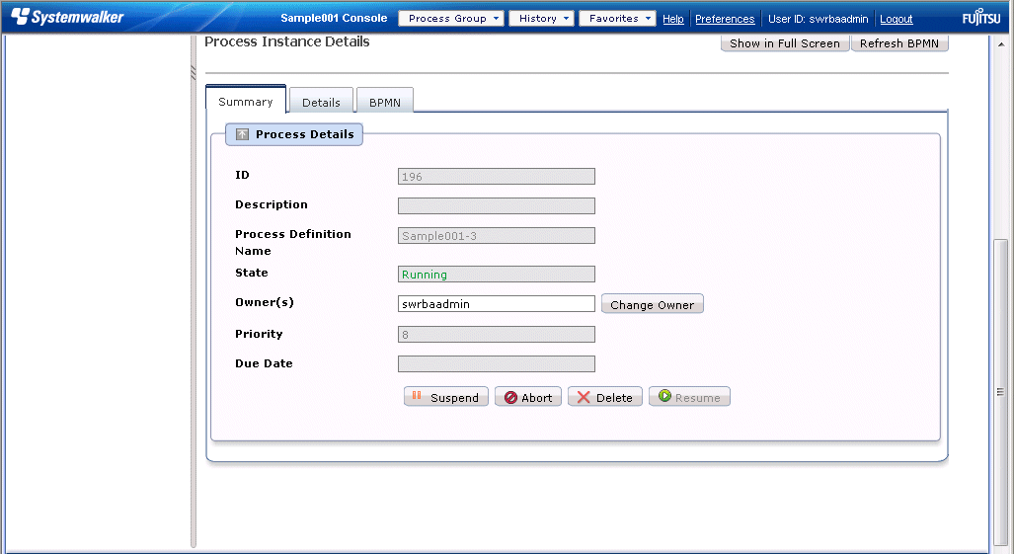Click Show in Full Screen button

[x=785, y=43]
